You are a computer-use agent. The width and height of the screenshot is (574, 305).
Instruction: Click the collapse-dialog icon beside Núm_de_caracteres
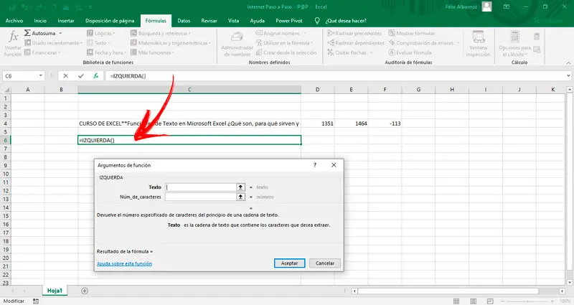click(x=240, y=196)
